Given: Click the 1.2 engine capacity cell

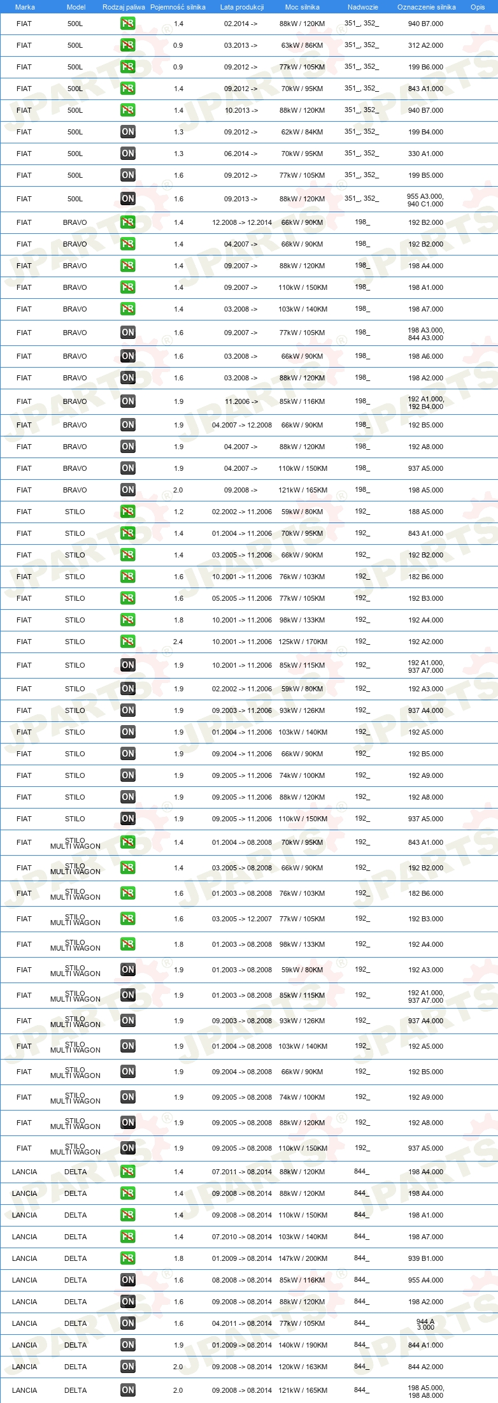Looking at the screenshot, I should (178, 512).
